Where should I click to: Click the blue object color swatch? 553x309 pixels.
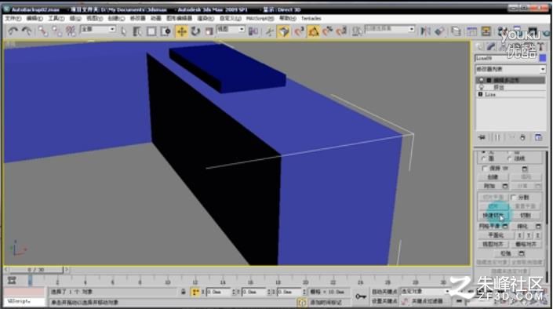click(543, 58)
